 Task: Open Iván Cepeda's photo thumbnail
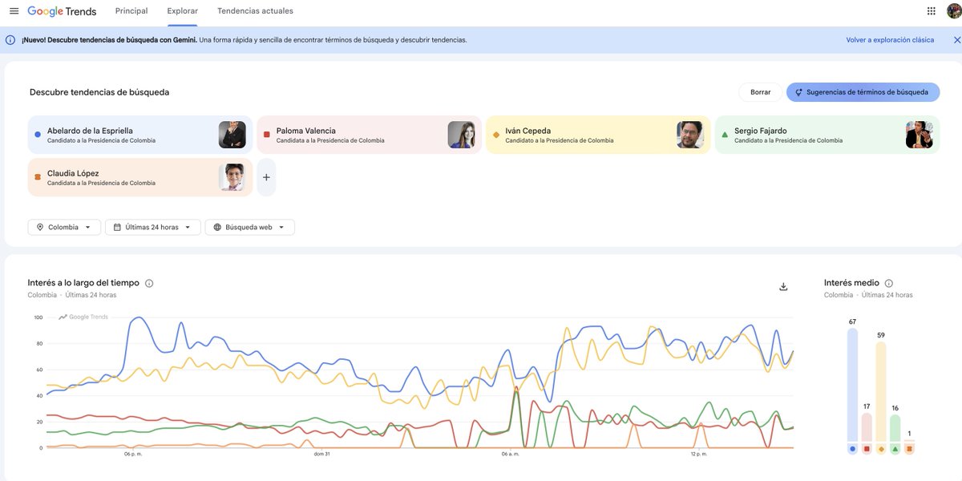pyautogui.click(x=690, y=135)
